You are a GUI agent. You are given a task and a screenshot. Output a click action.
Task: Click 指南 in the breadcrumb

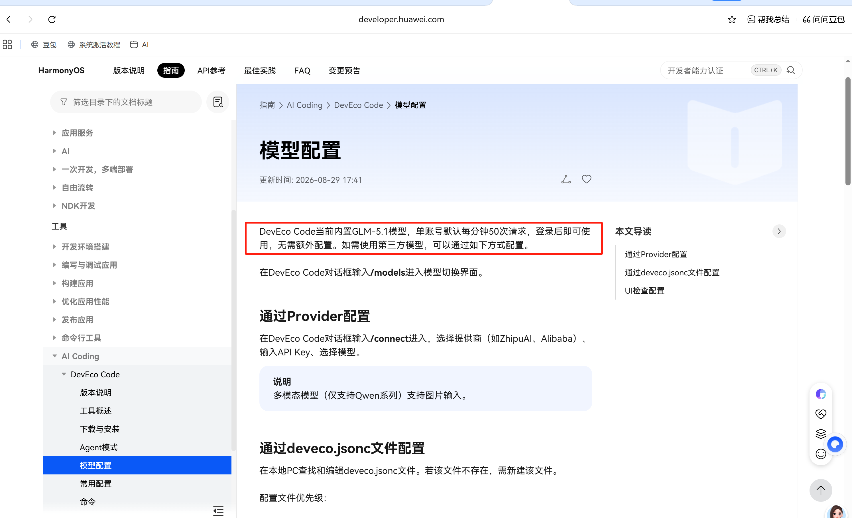267,105
